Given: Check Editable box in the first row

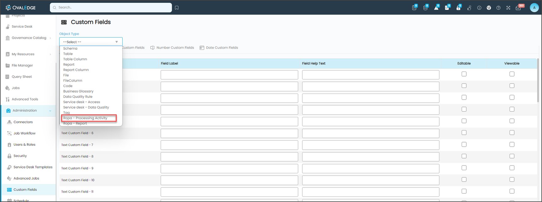Looking at the screenshot, I should (464, 74).
